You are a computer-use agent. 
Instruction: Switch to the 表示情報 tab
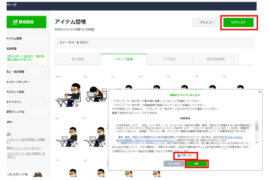coord(77,59)
